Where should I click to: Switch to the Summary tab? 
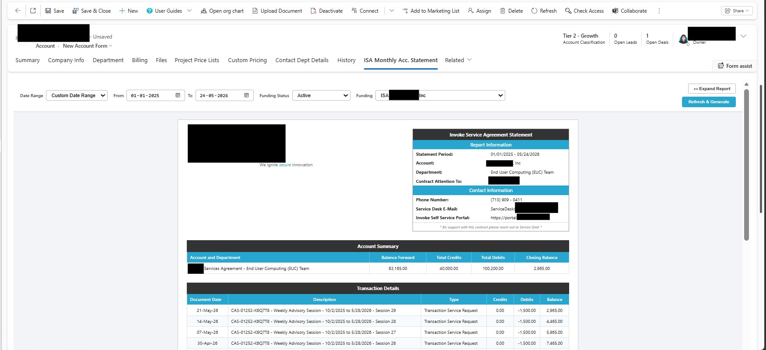(x=28, y=60)
